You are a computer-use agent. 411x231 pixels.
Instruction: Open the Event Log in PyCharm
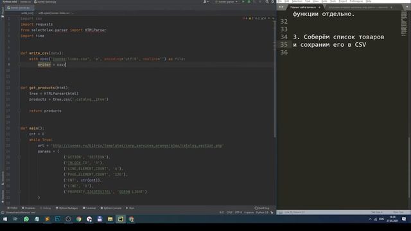(x=262, y=208)
